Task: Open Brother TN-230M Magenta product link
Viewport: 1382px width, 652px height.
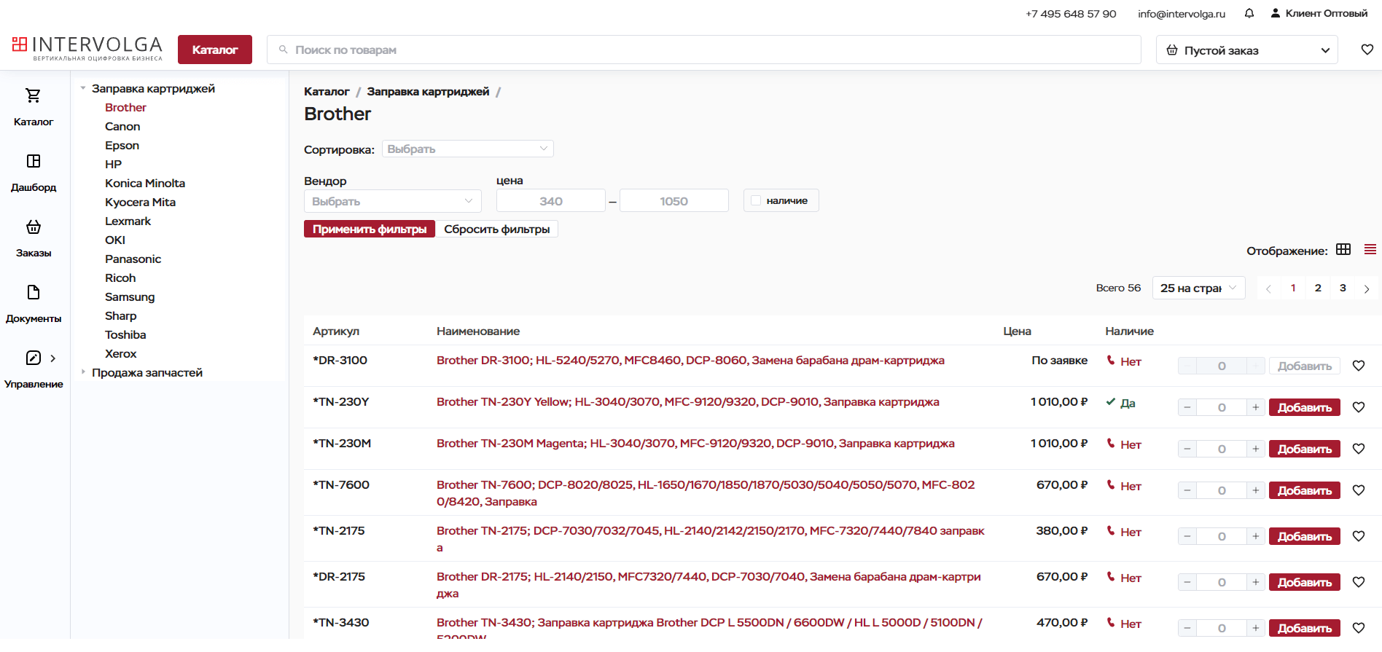Action: pos(695,443)
